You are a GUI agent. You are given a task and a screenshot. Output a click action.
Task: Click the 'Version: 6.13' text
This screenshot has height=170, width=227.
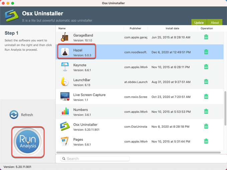pyautogui.click(x=82, y=85)
